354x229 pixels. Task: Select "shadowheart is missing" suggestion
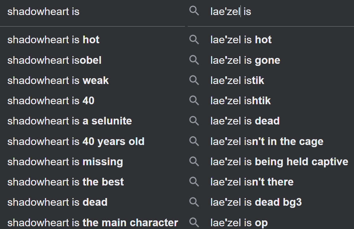(x=65, y=162)
